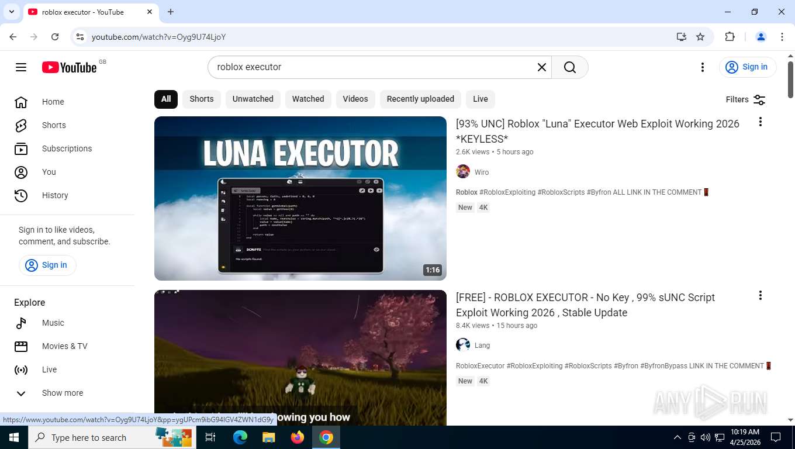
Task: Open File Explorer from taskbar
Action: coord(268,437)
